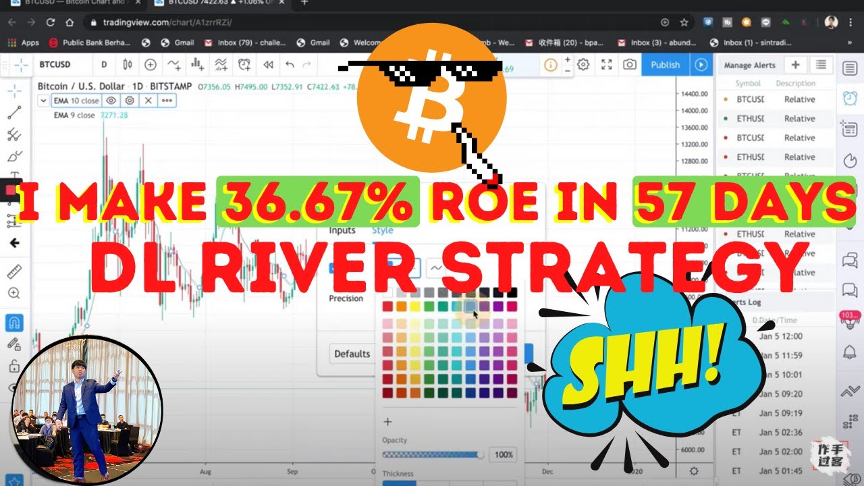This screenshot has width=864, height=486.
Task: Open the D interval dropdown
Action: click(104, 65)
